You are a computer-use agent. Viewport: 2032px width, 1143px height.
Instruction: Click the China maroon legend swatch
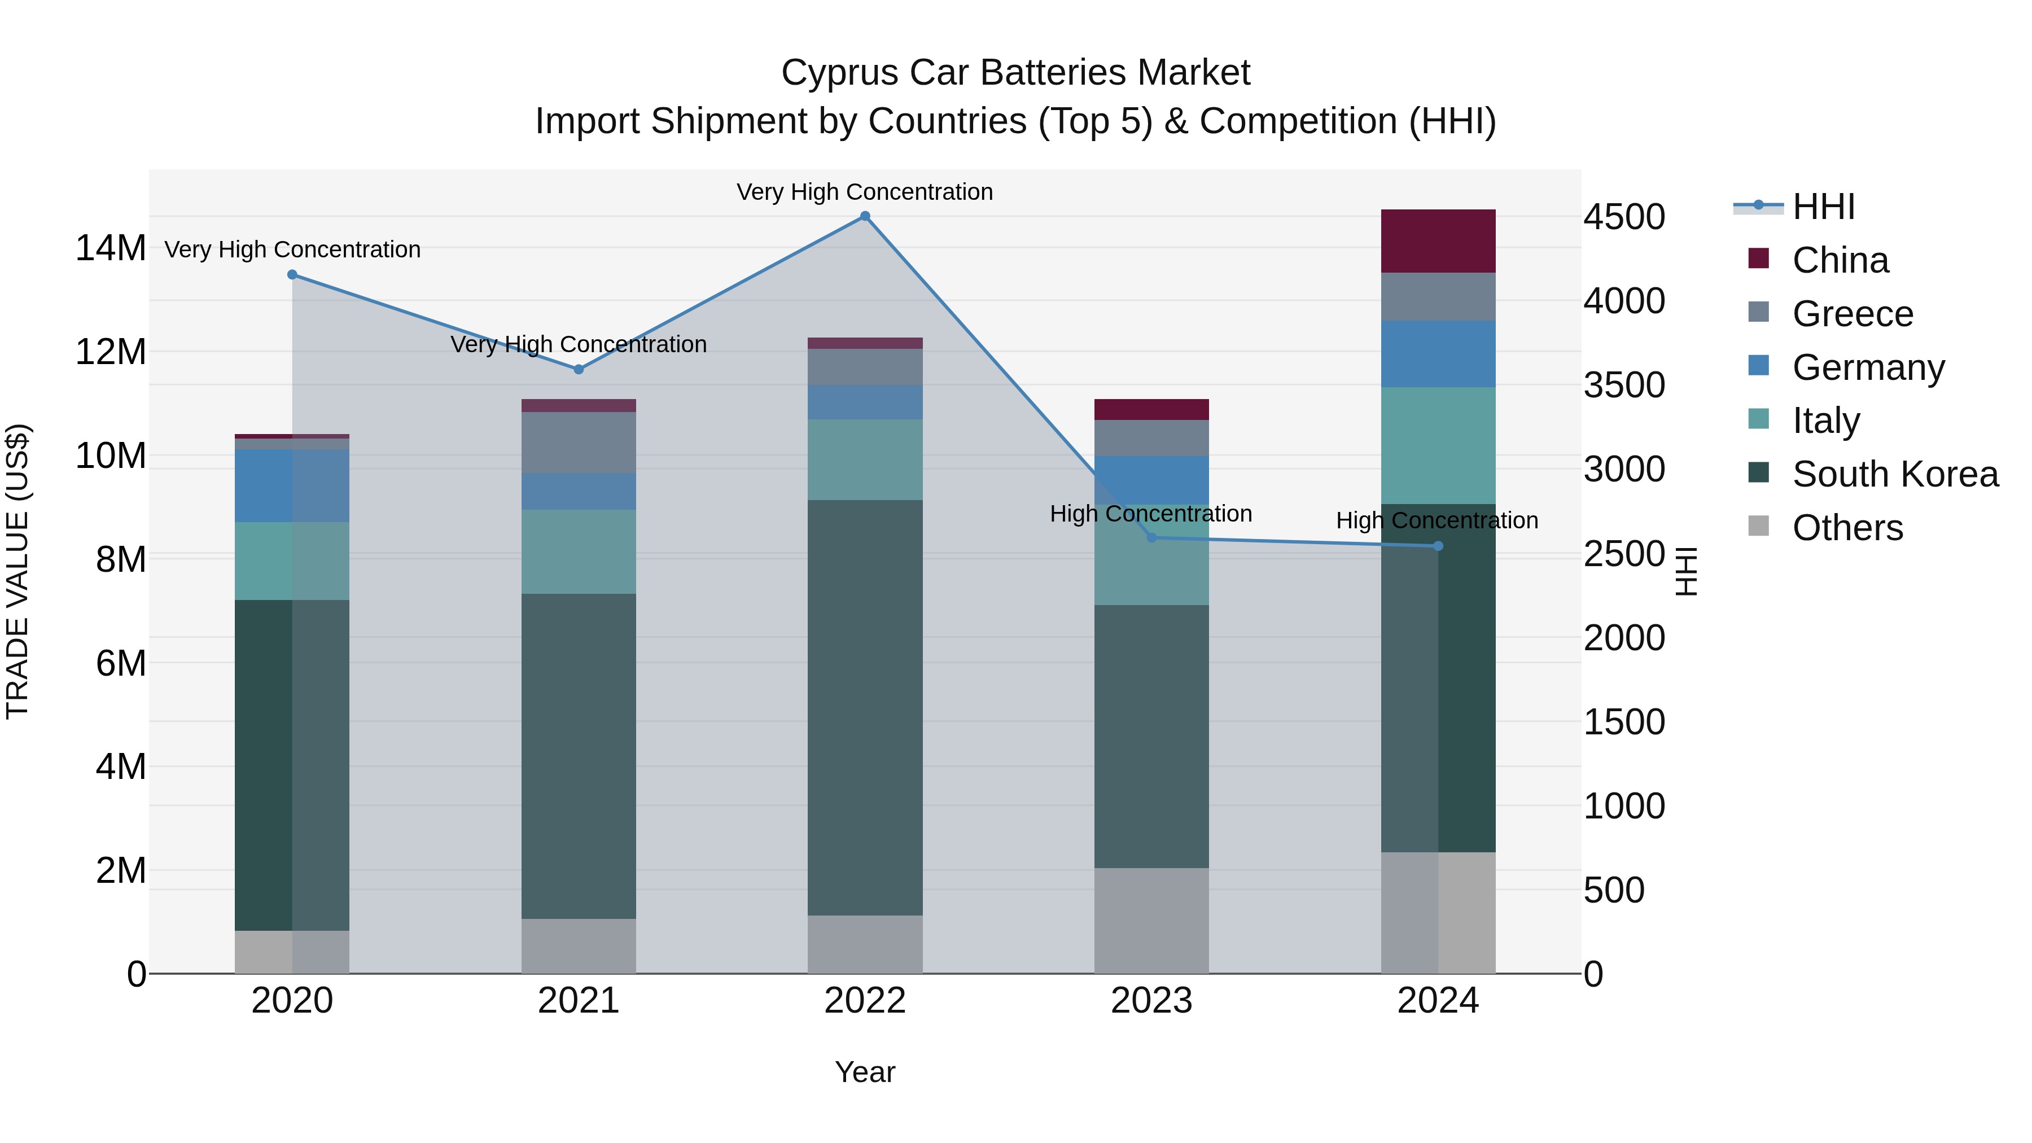point(1758,258)
